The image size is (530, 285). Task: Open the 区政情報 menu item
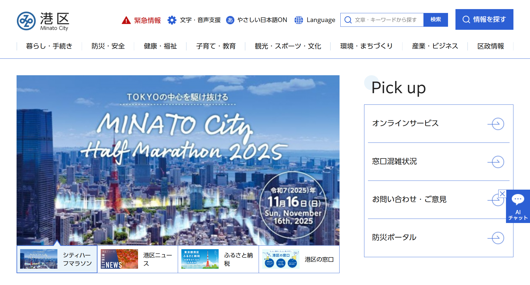tap(491, 46)
